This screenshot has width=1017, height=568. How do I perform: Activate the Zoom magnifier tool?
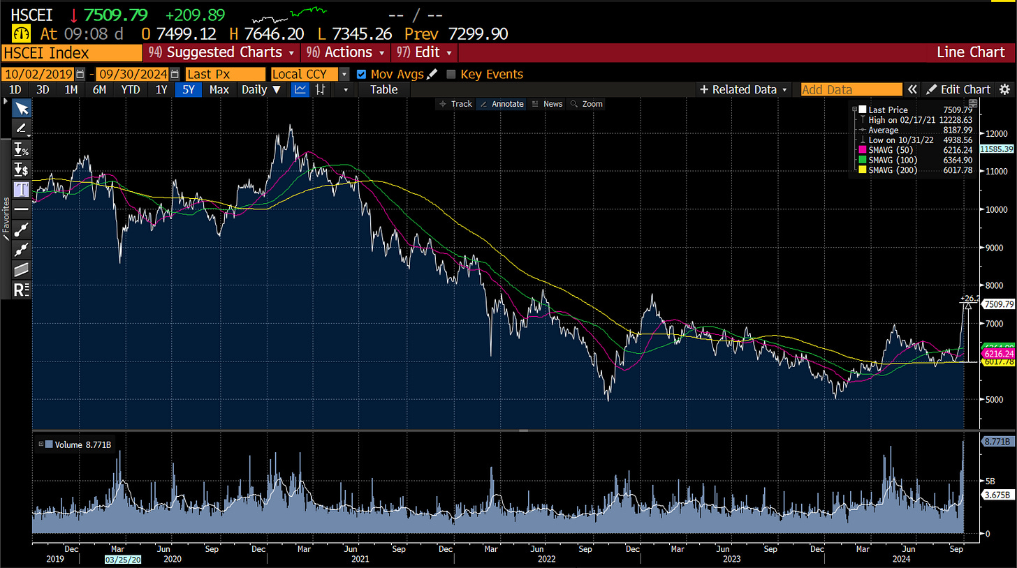587,103
